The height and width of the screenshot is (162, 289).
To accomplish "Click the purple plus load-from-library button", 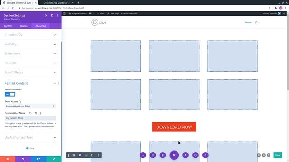I will click(x=143, y=155).
